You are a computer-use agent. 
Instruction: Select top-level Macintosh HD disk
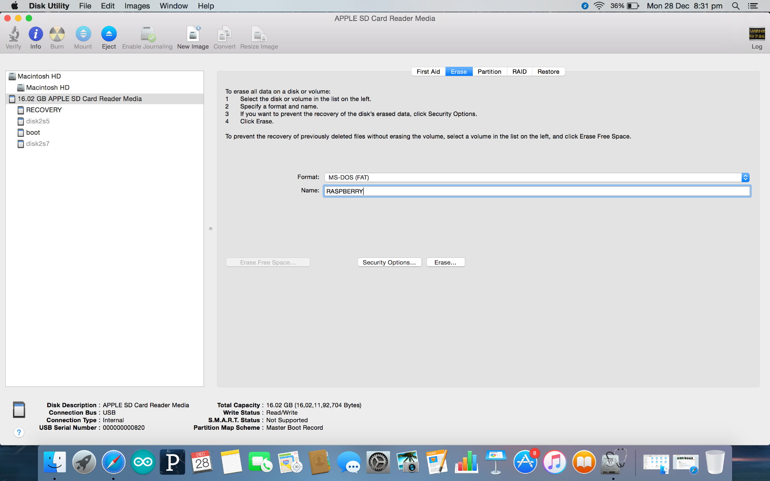pos(105,76)
